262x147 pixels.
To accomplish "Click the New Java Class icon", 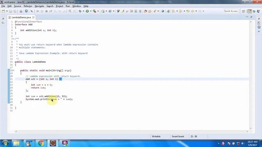I will (x=110, y=11).
